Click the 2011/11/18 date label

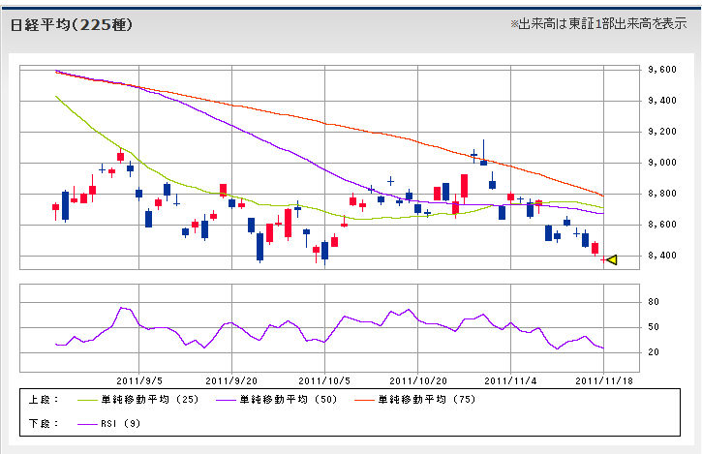[x=604, y=381]
